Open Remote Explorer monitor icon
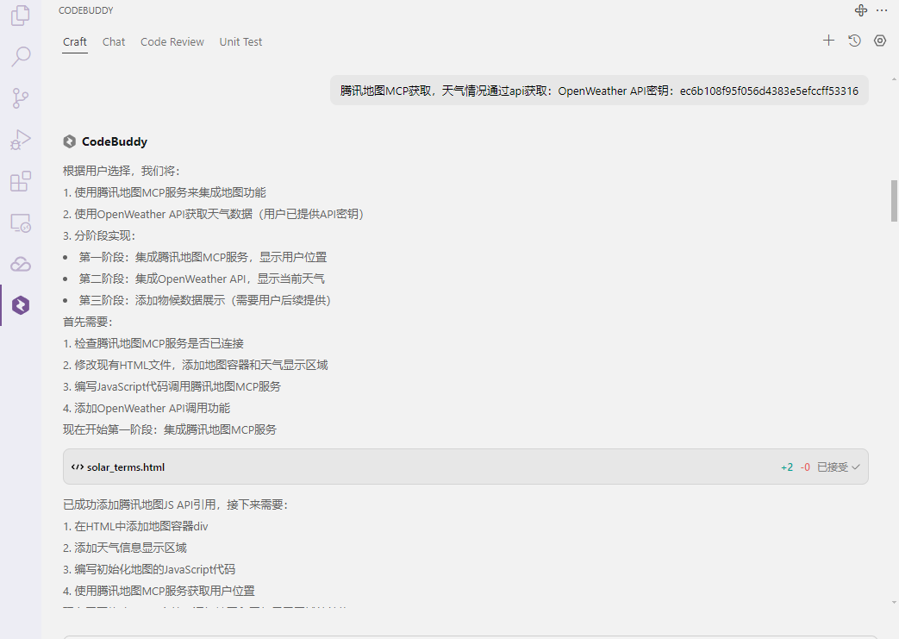This screenshot has width=899, height=639. [21, 222]
